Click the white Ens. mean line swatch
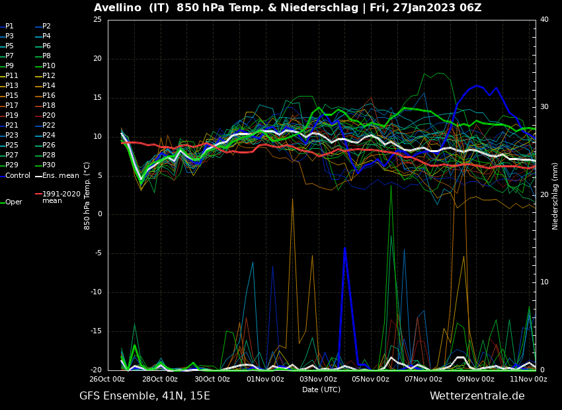The image size is (562, 410). coord(38,176)
